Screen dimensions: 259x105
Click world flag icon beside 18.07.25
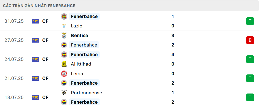[x=35, y=97]
